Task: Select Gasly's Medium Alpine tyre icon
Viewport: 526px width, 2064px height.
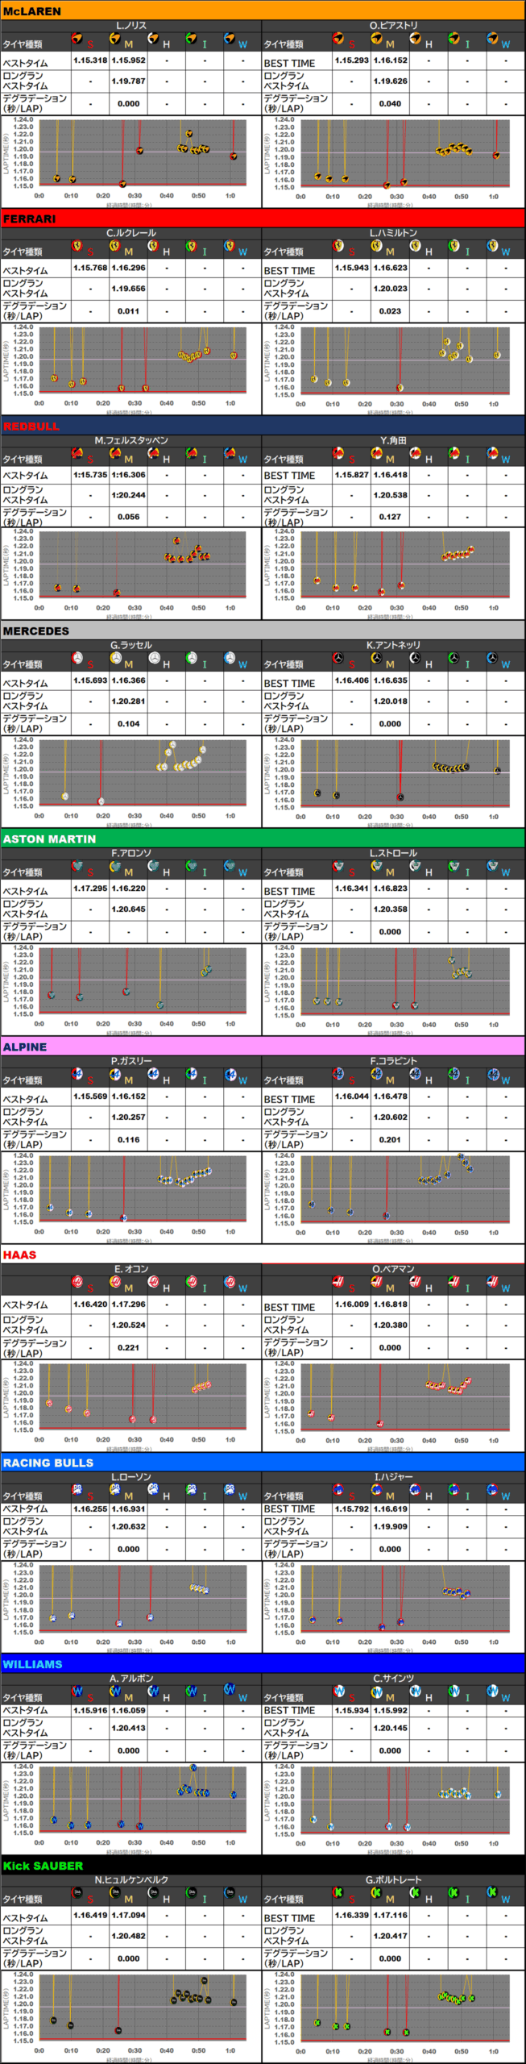Action: pos(115,1075)
